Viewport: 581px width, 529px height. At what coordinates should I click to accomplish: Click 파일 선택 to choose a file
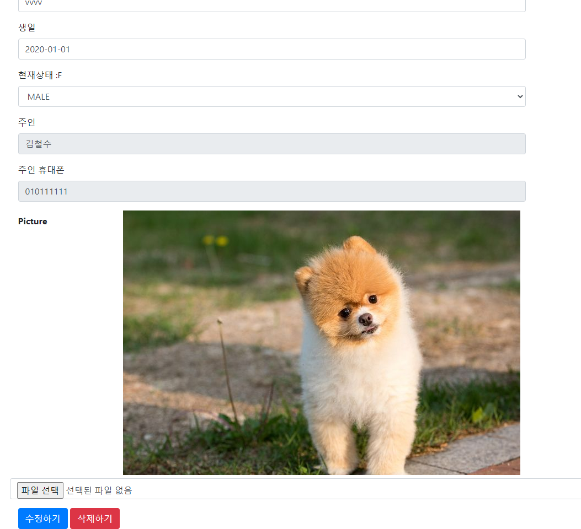tap(40, 490)
